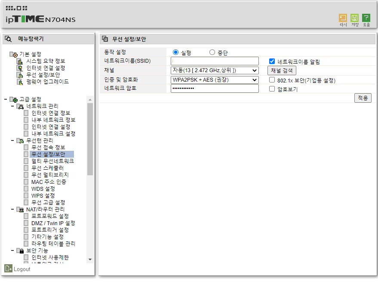Open 멀티 무선네트워크 menu item

52,161
